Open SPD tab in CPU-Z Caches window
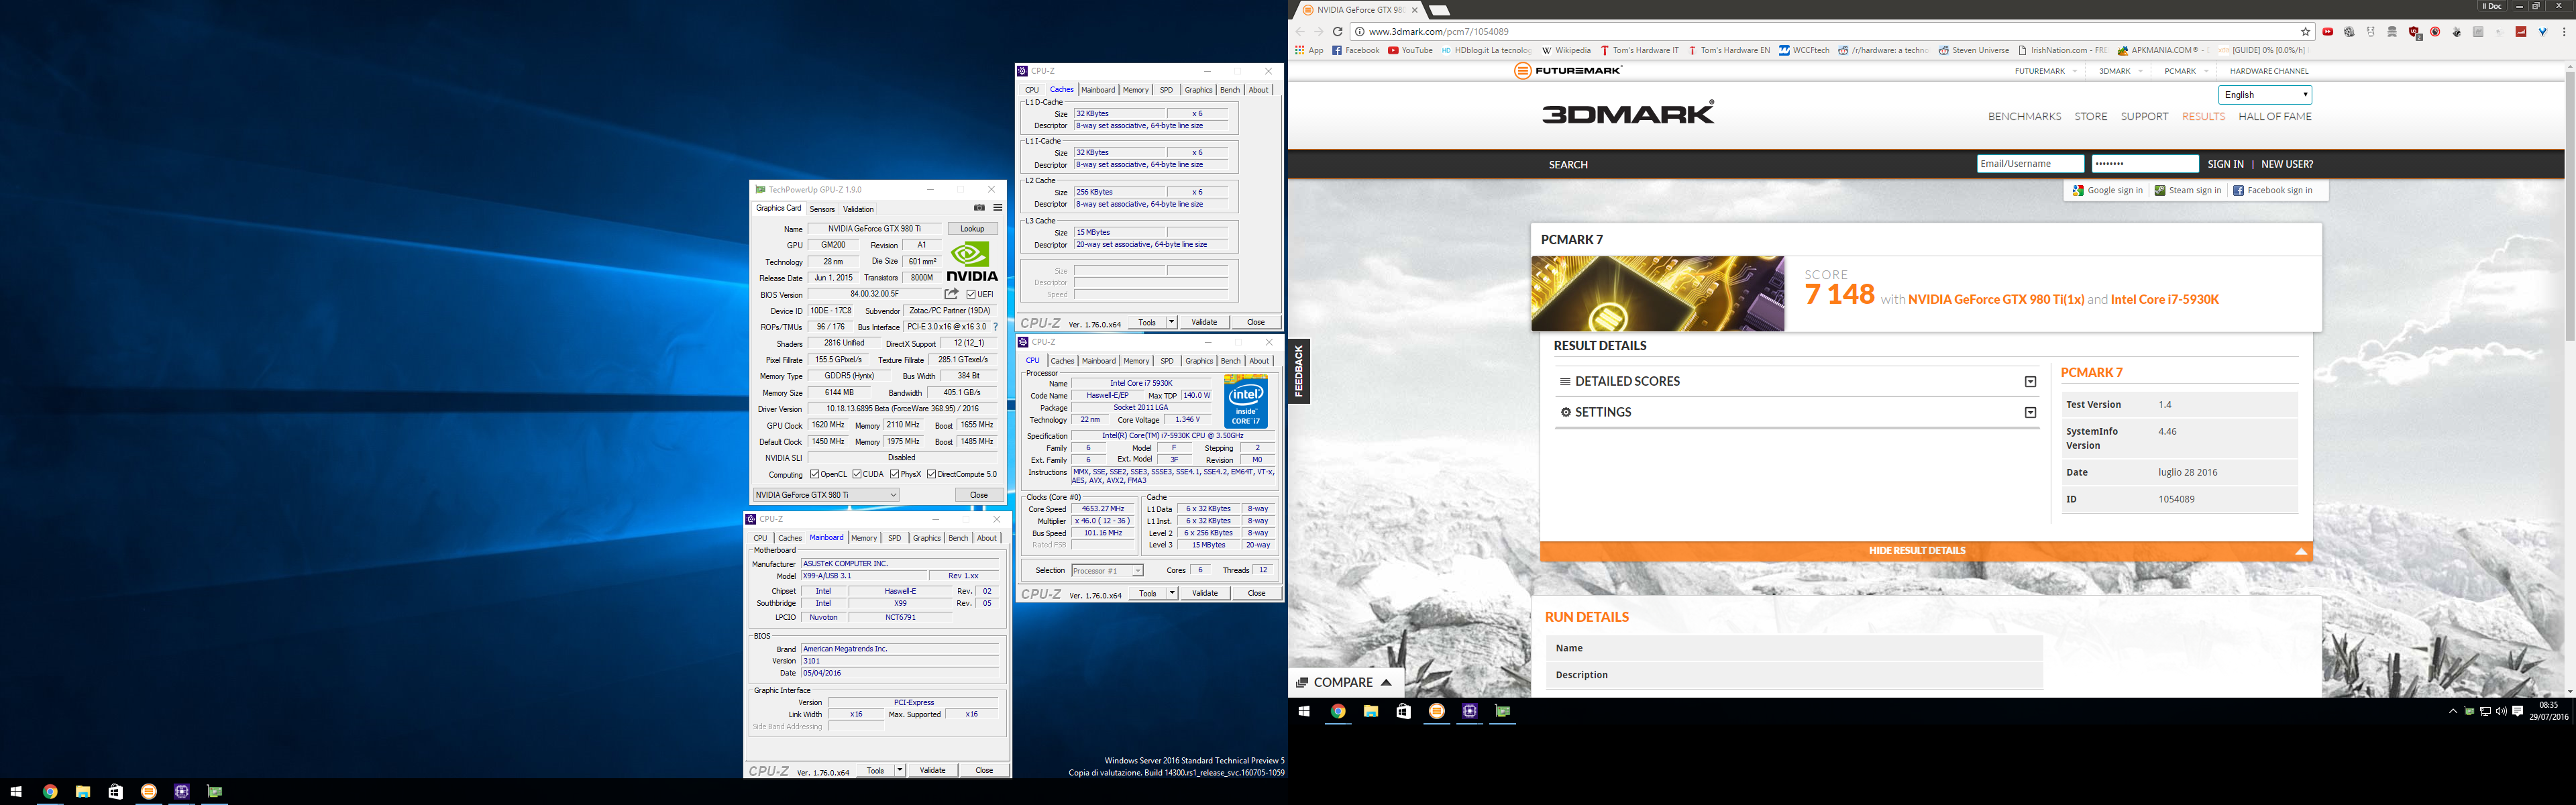2576x805 pixels. coord(1166,90)
